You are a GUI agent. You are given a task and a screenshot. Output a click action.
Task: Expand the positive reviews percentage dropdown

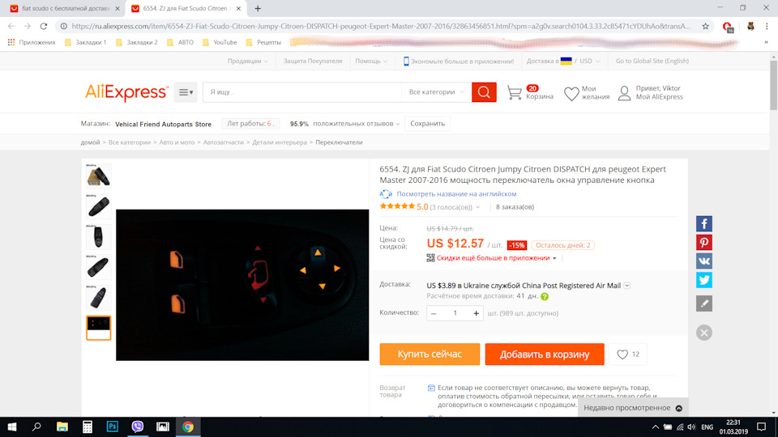(x=398, y=124)
